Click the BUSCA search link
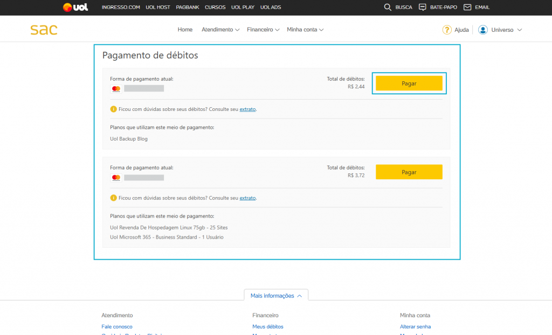Viewport: 552px width, 335px height. pos(404,7)
